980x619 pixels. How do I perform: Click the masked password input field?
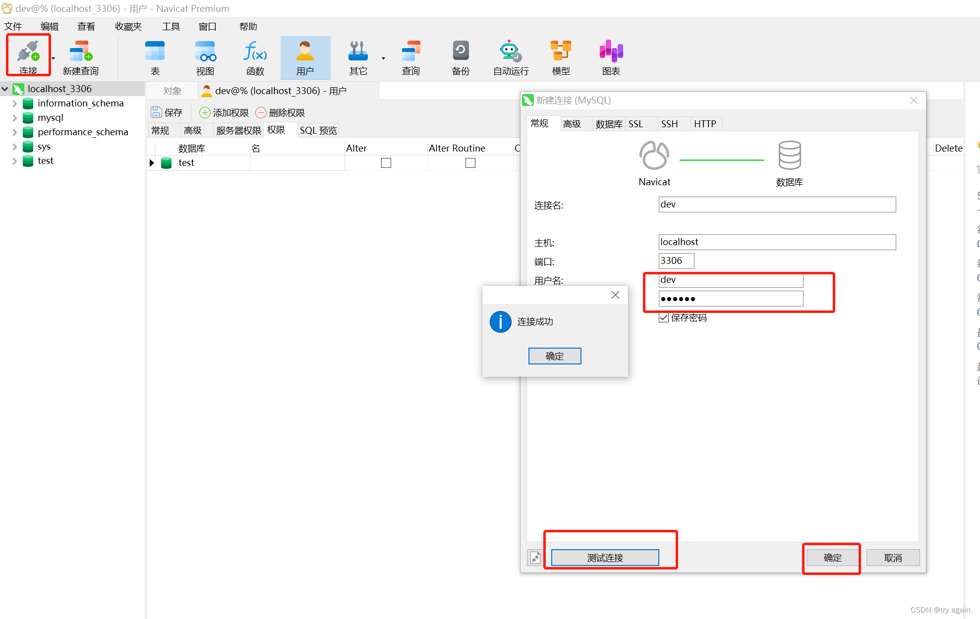[731, 299]
